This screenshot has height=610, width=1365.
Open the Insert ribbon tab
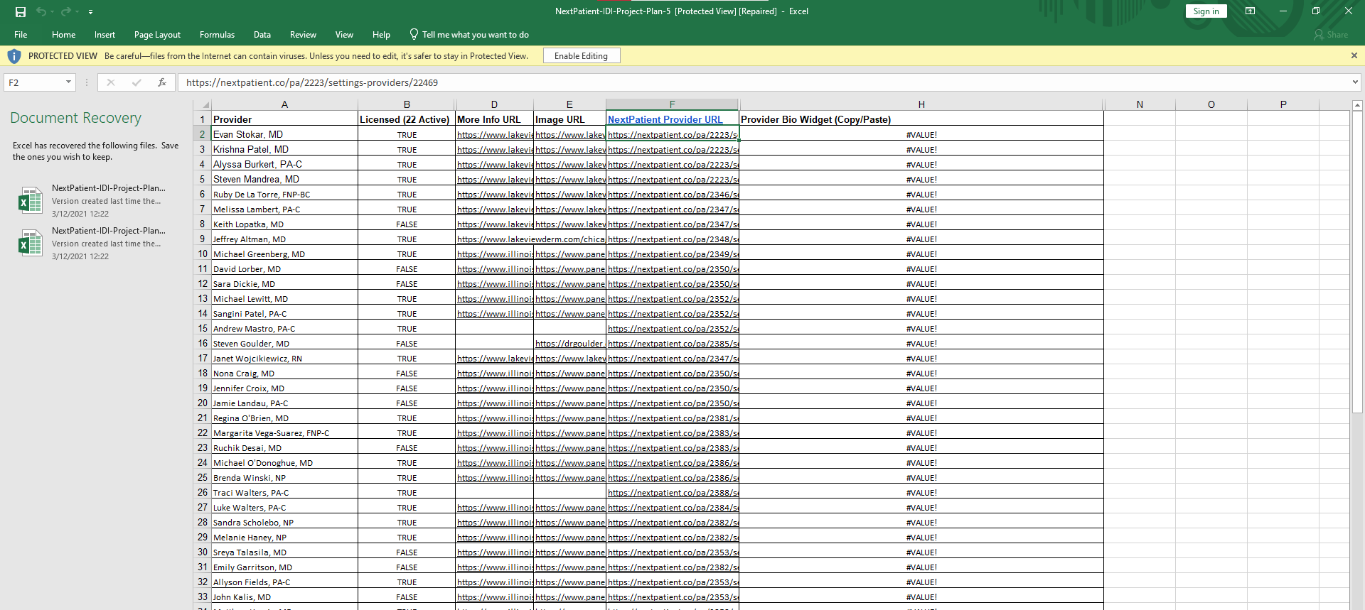105,34
